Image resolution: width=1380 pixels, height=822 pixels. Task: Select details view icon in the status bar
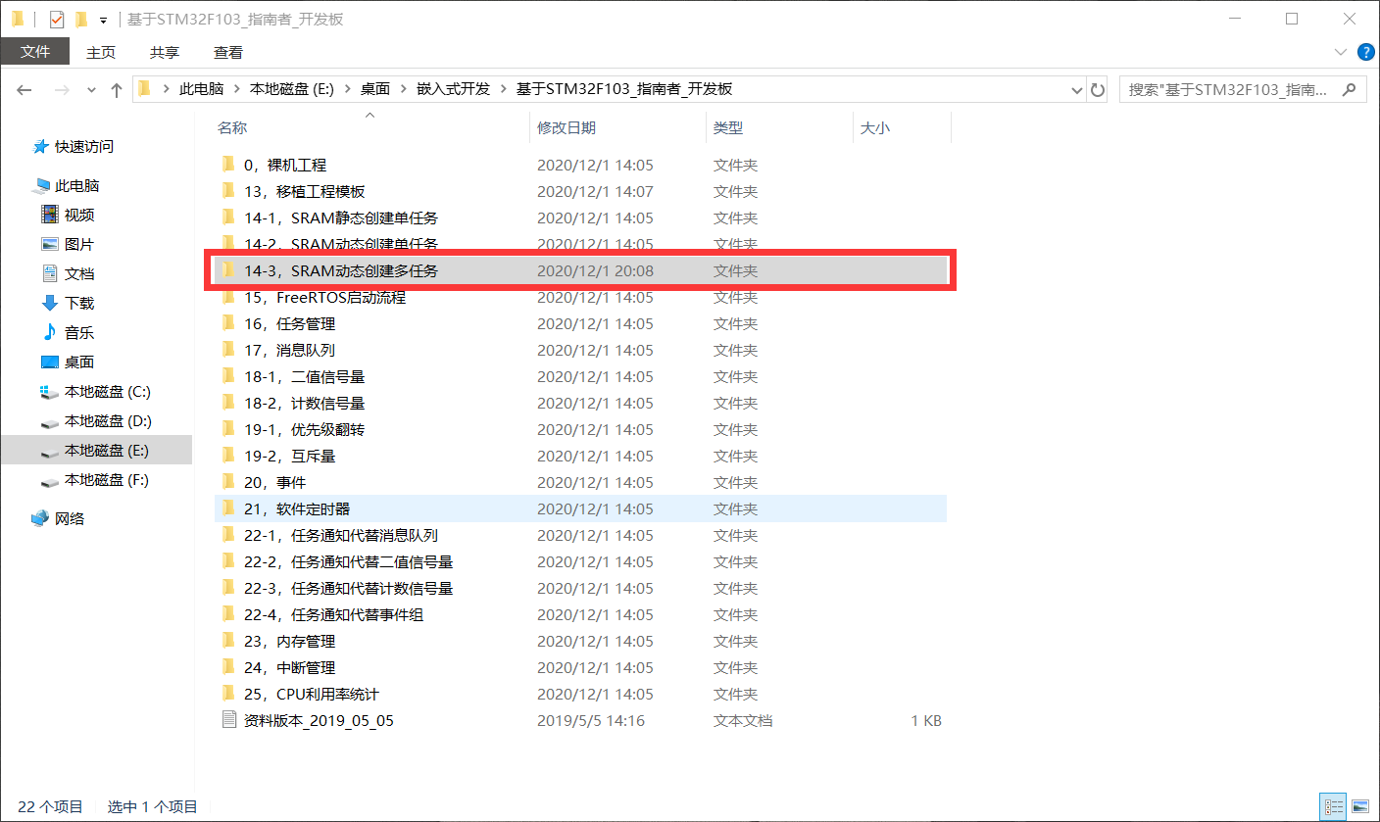tap(1333, 805)
